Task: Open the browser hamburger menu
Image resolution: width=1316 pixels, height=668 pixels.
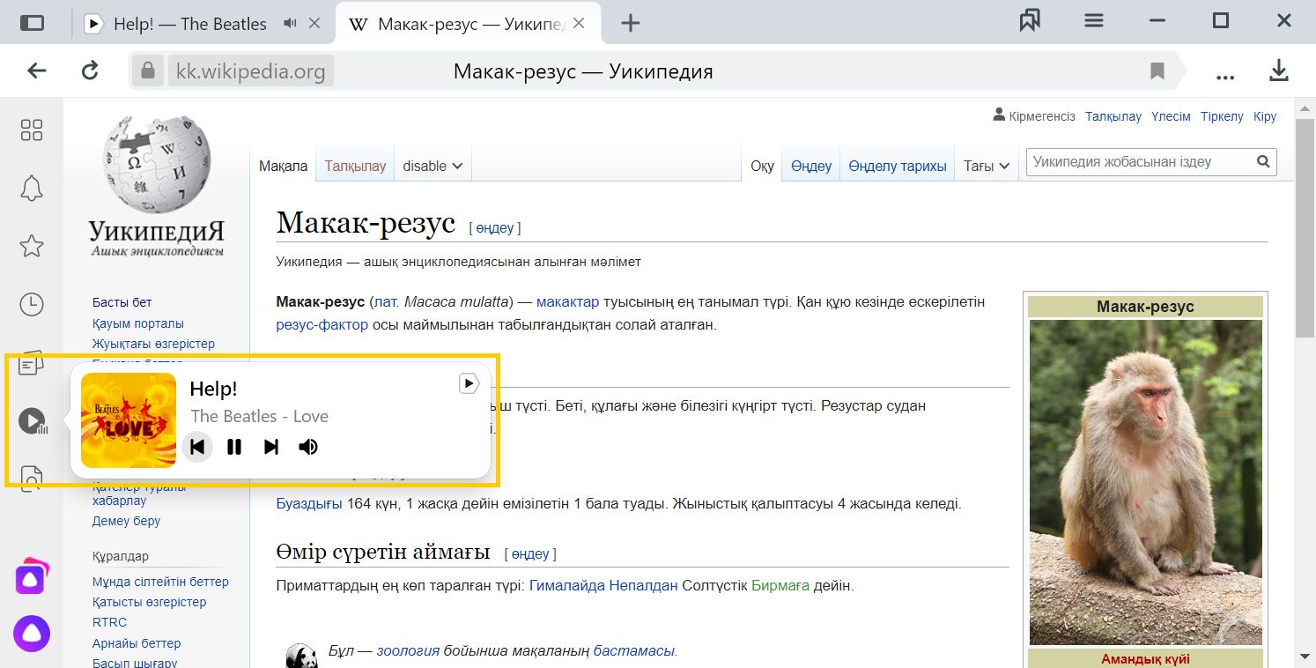Action: (1094, 21)
